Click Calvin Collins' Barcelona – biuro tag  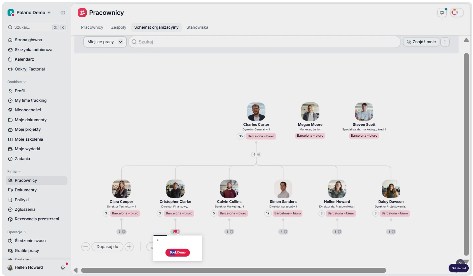click(233, 213)
